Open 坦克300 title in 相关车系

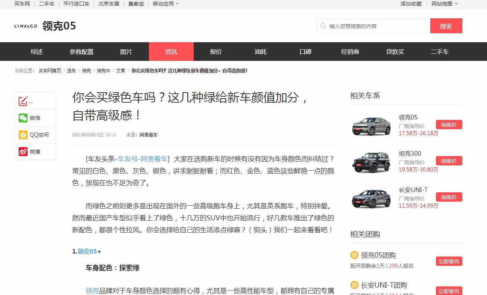click(x=410, y=154)
